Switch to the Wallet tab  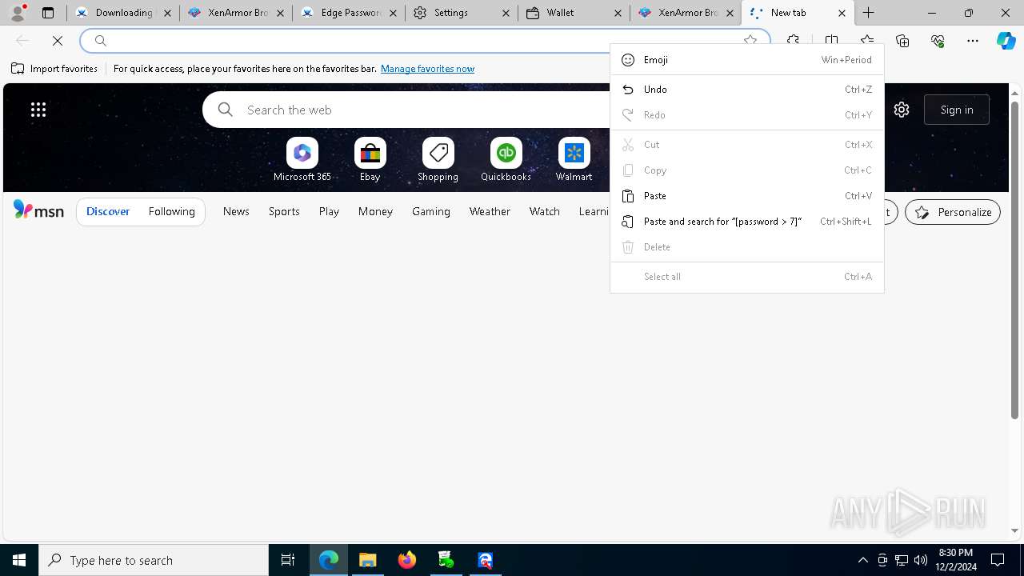coord(574,13)
